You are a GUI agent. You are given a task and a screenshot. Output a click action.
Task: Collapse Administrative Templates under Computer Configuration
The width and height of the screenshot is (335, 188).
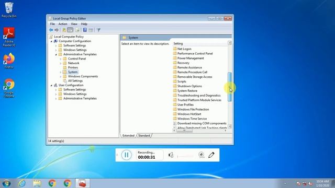[56, 54]
